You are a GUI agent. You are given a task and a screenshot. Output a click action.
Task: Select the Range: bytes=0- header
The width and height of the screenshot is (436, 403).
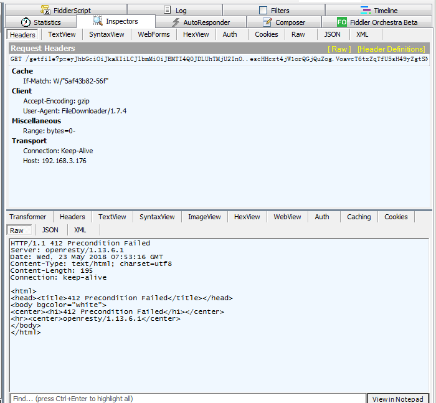click(x=49, y=131)
